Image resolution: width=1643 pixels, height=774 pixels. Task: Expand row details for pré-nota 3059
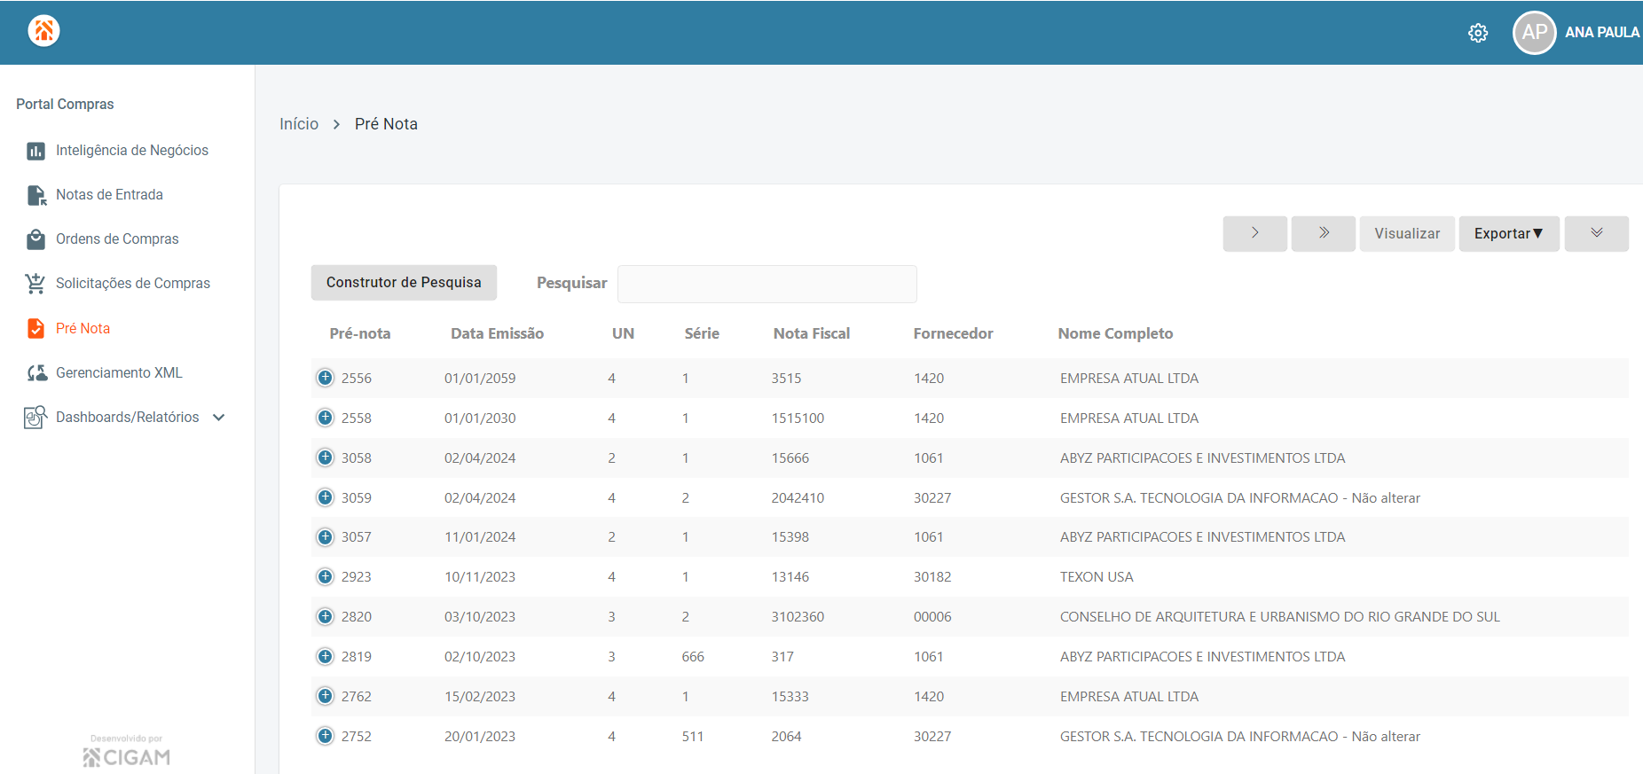click(326, 497)
